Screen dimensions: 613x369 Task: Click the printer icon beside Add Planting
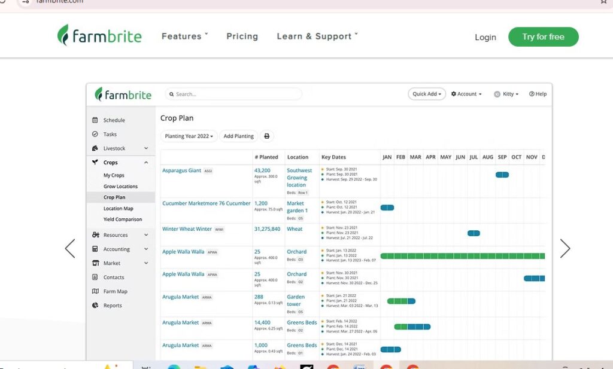(267, 136)
